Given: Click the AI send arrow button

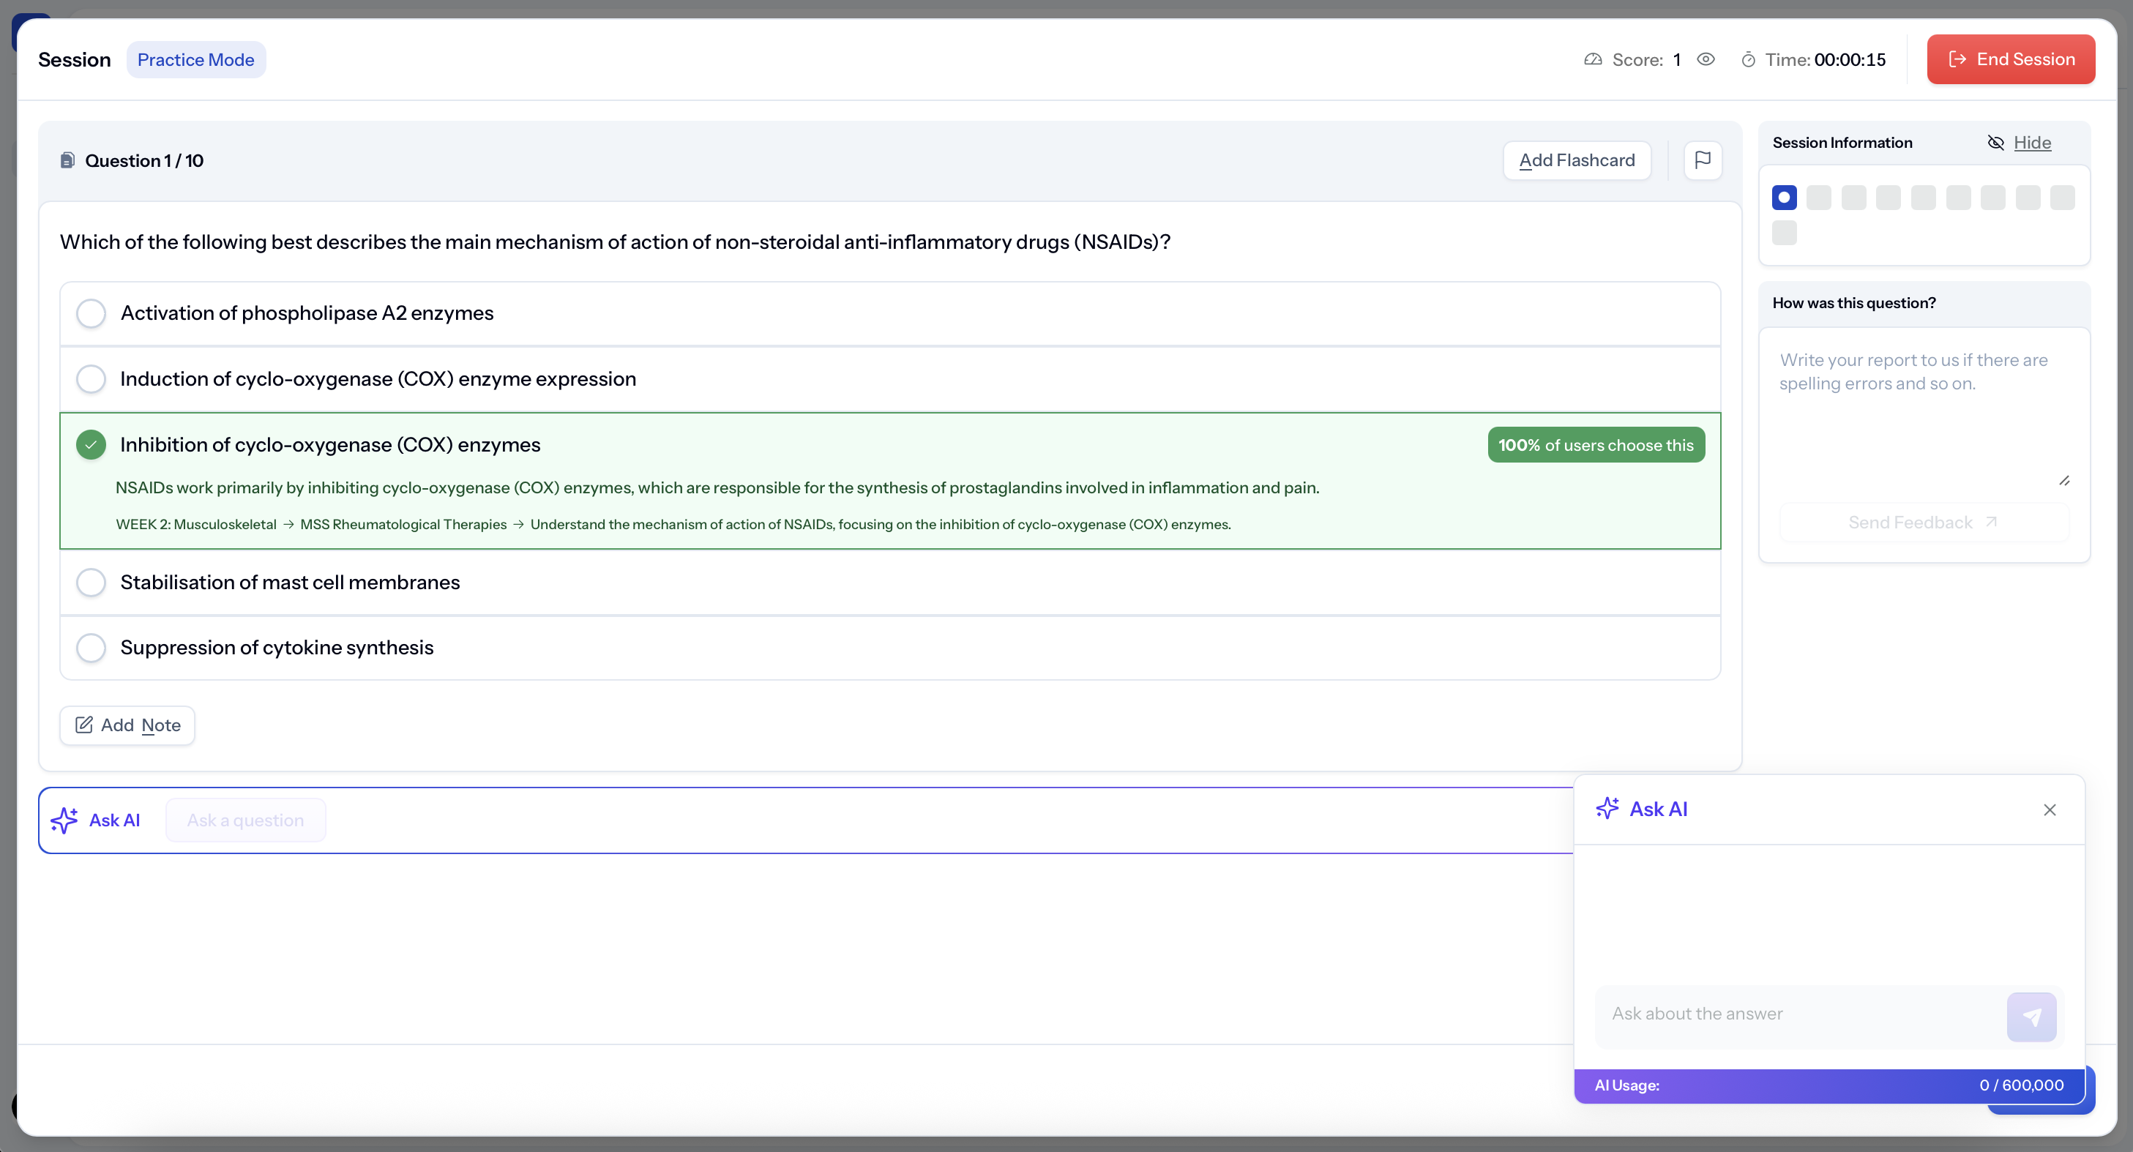Looking at the screenshot, I should tap(2031, 1016).
